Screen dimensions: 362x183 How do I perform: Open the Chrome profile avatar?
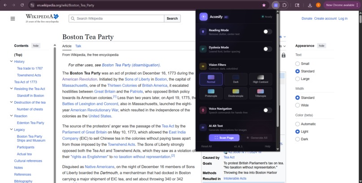click(x=318, y=5)
